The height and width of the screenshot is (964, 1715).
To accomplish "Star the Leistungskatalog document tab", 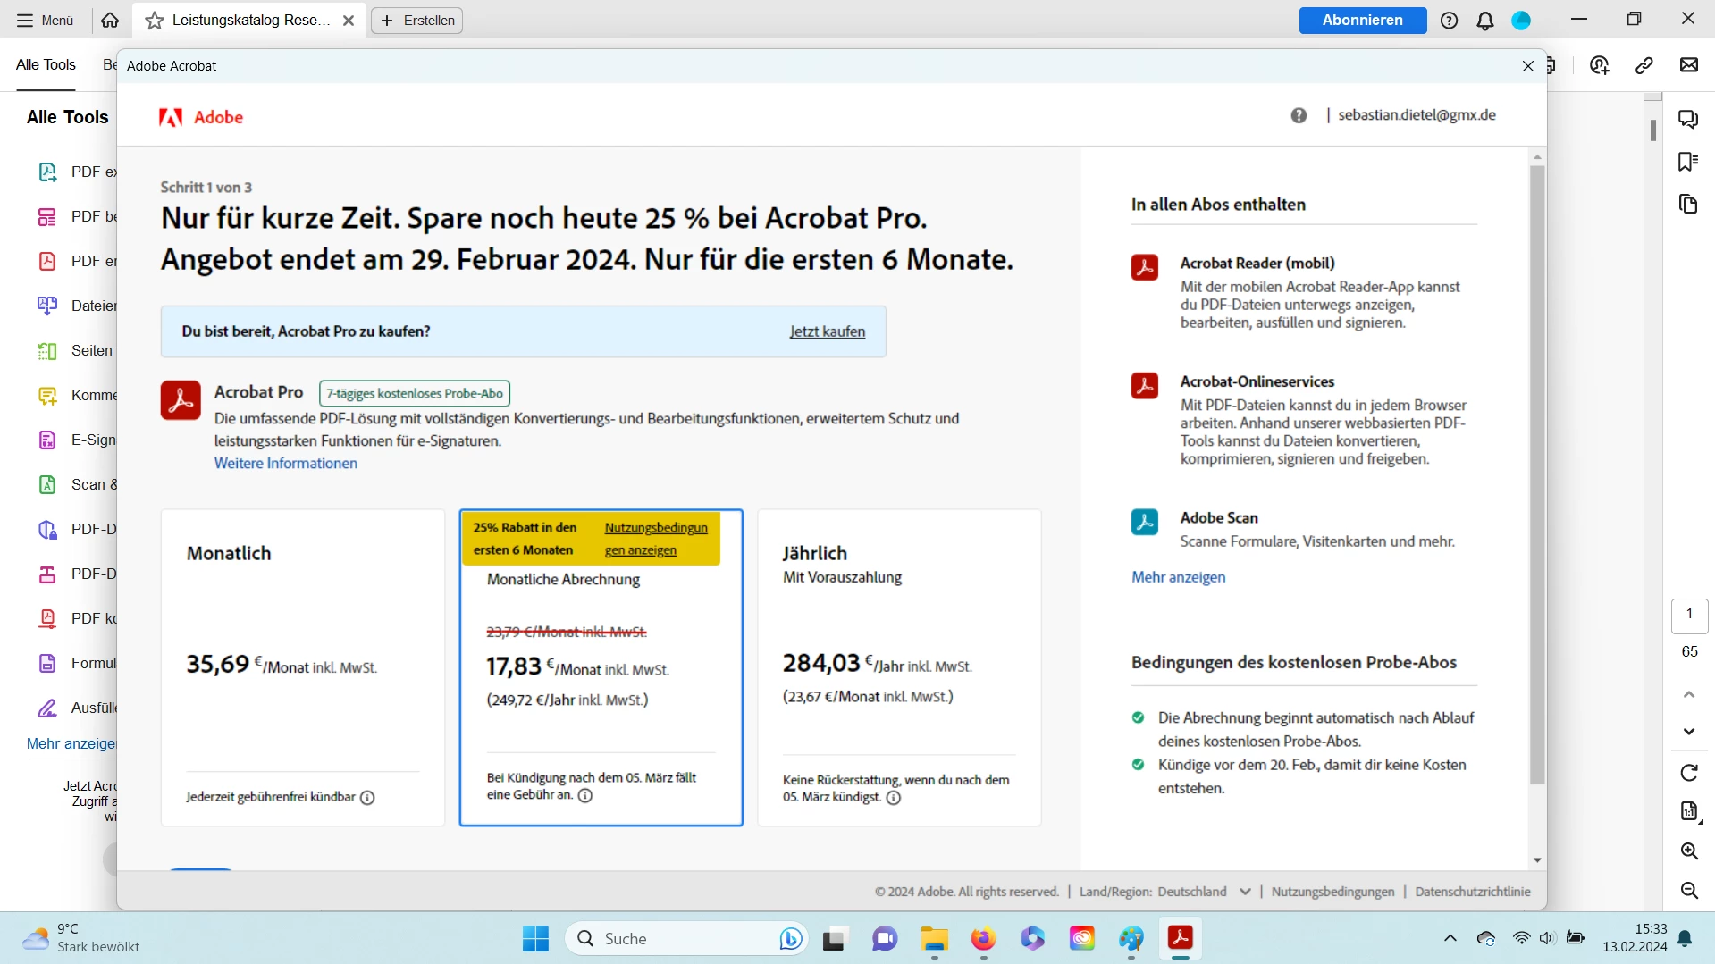I will [x=155, y=20].
